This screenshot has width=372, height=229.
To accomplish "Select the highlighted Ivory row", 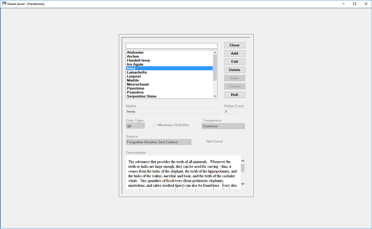I will [x=170, y=69].
